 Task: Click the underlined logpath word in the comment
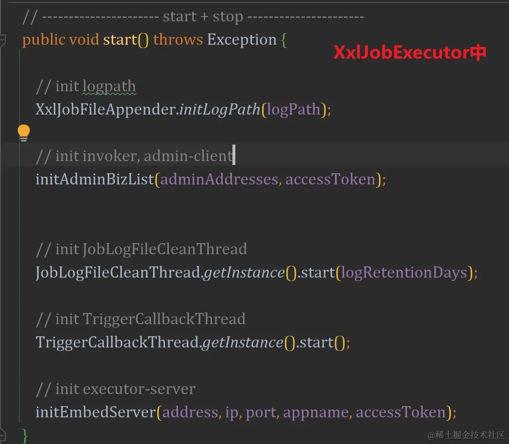click(x=109, y=87)
